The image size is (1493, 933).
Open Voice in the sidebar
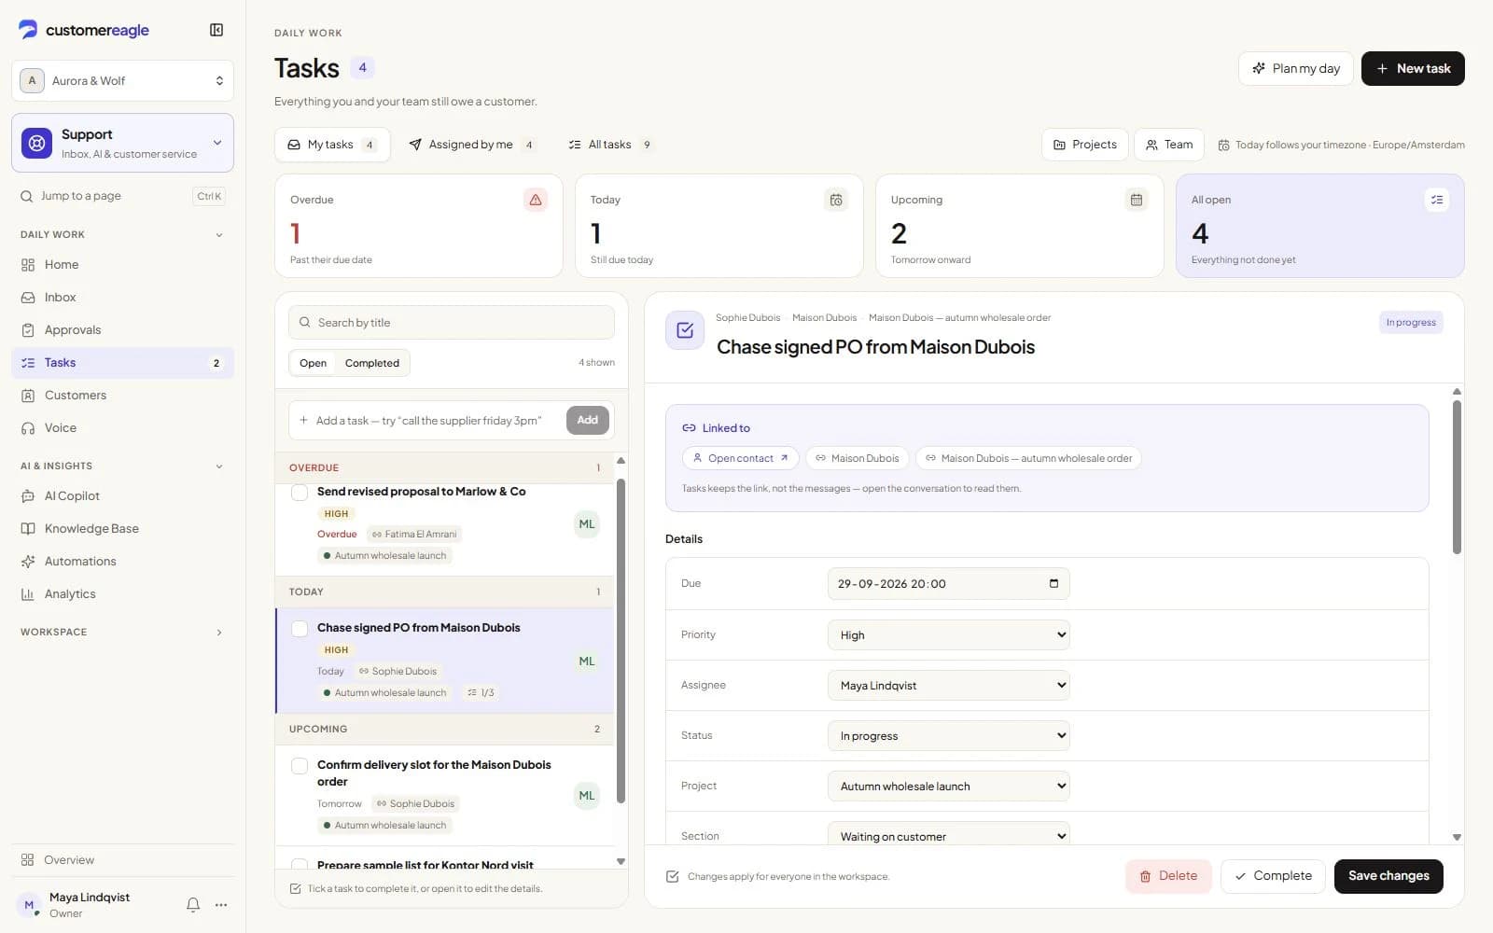(122, 428)
